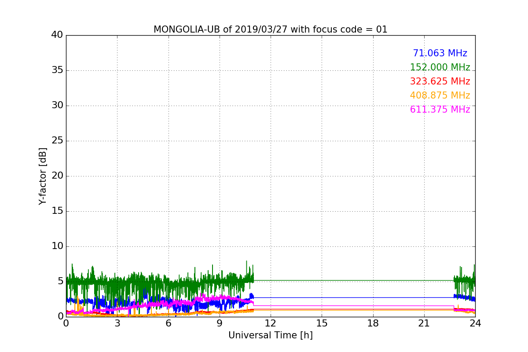
Task: Click the plot title MONGOLIA-UB of 2019/03/27
Action: [270, 29]
